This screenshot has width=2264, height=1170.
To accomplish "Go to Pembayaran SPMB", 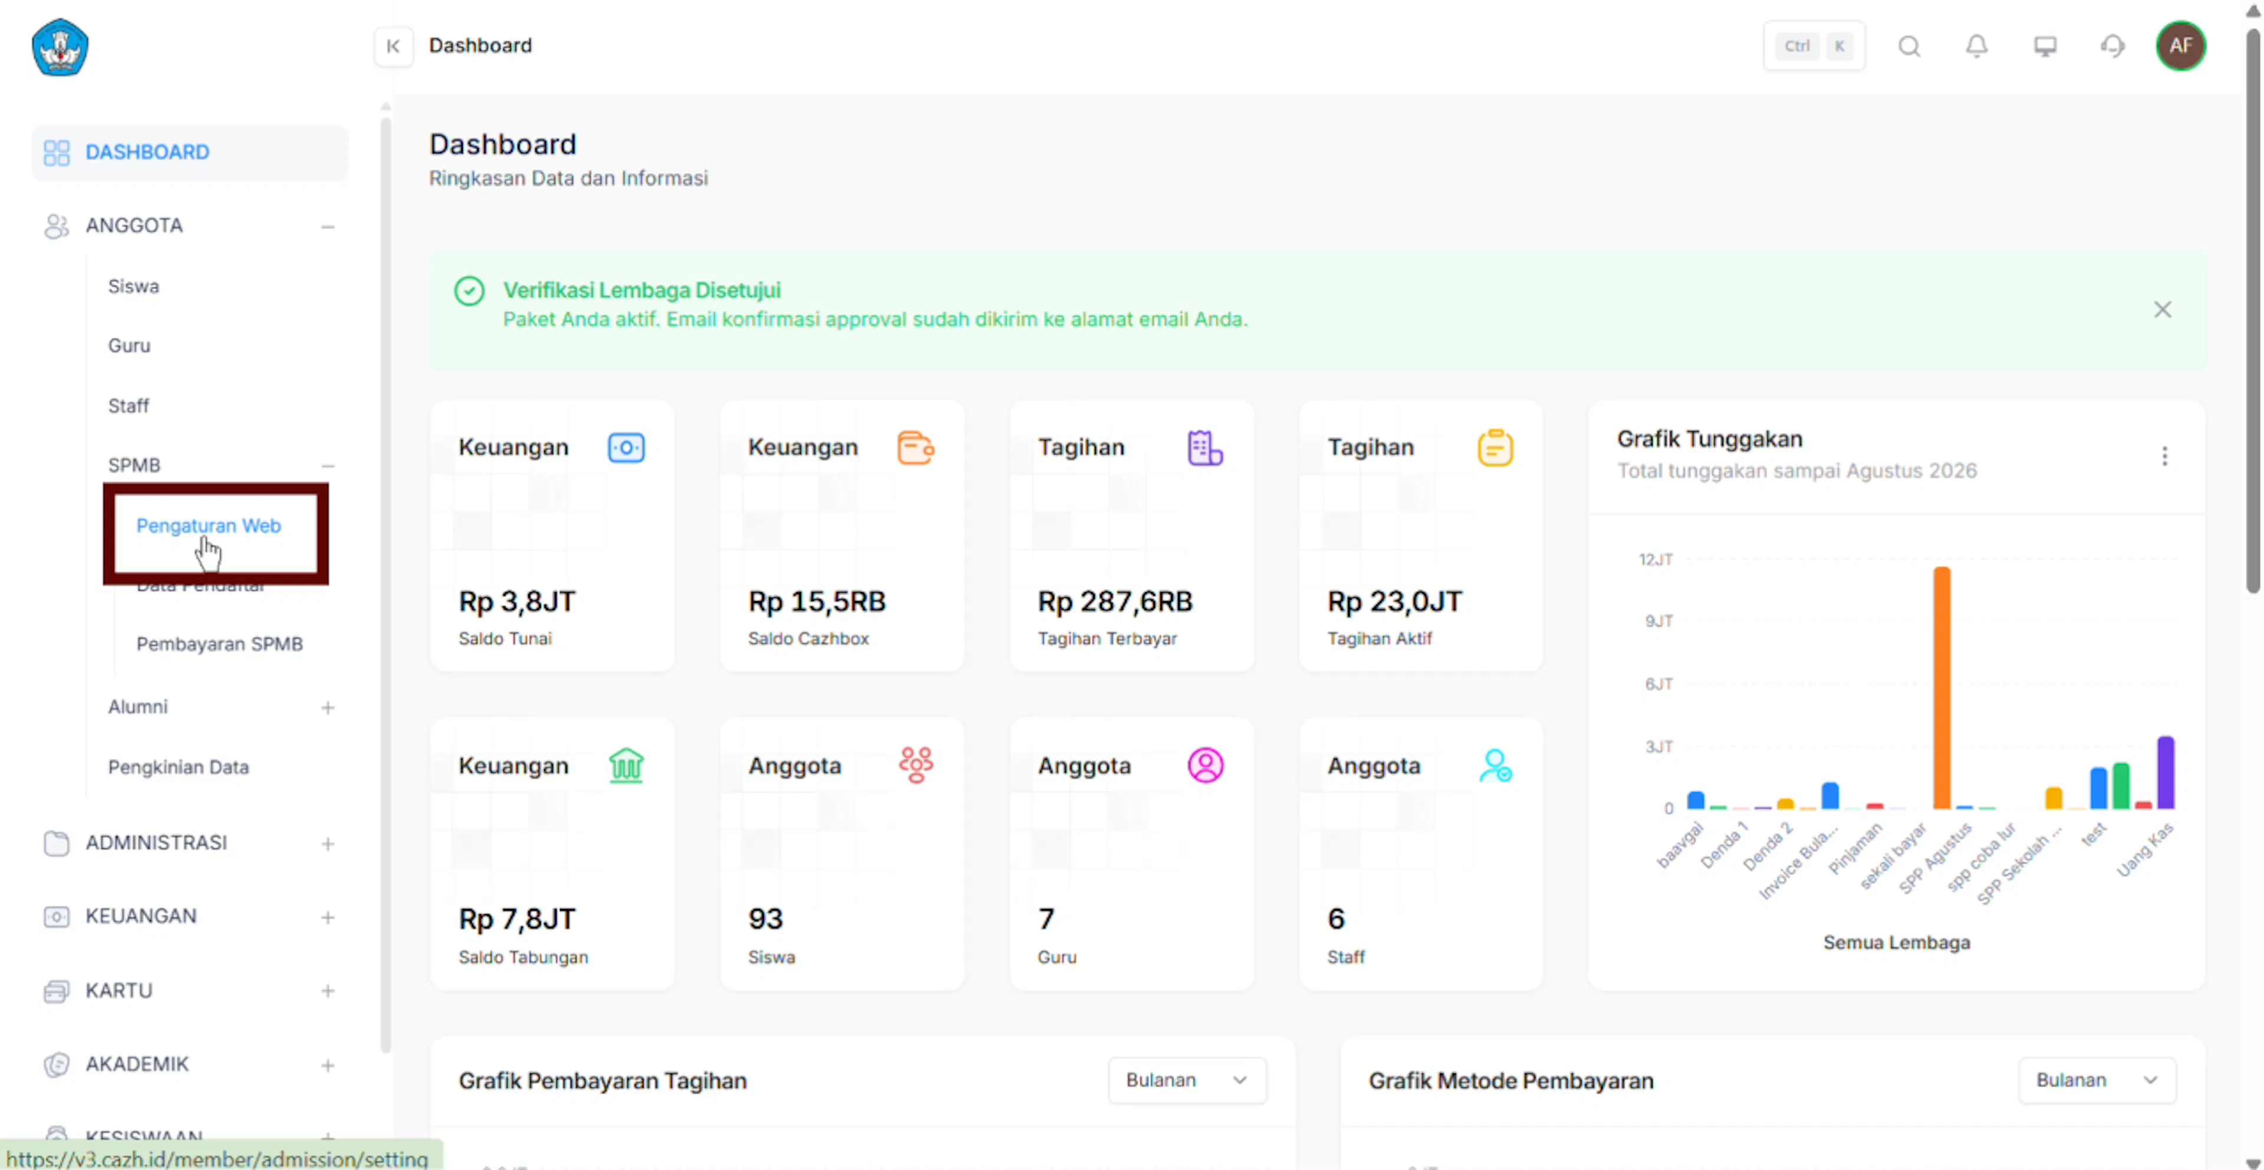I will coord(219,644).
